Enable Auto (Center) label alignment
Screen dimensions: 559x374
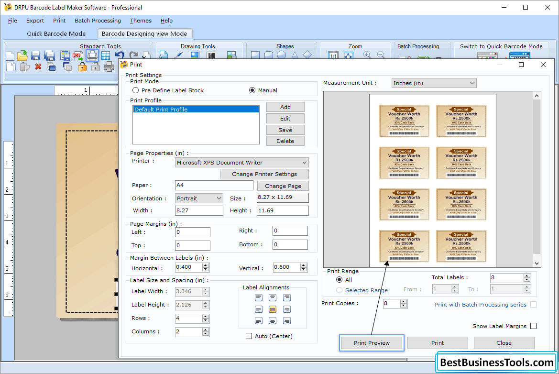click(x=249, y=336)
